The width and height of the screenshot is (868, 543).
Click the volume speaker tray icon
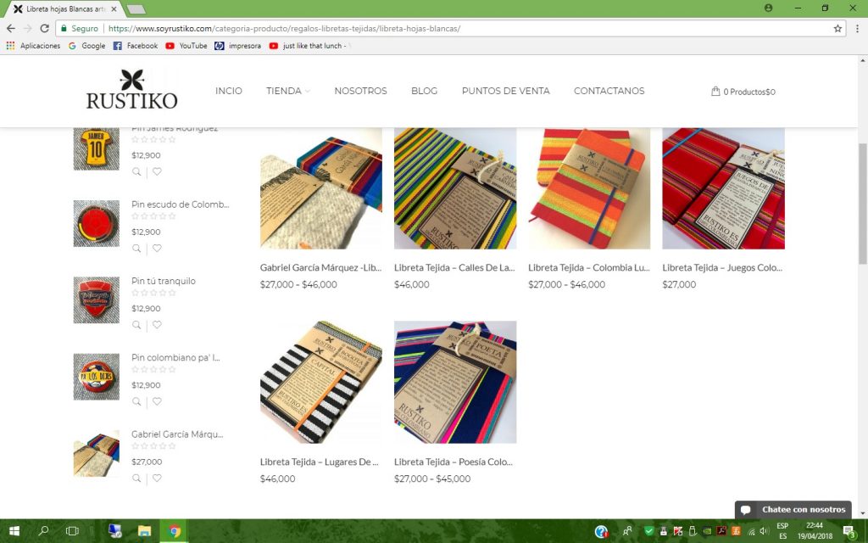click(x=764, y=531)
